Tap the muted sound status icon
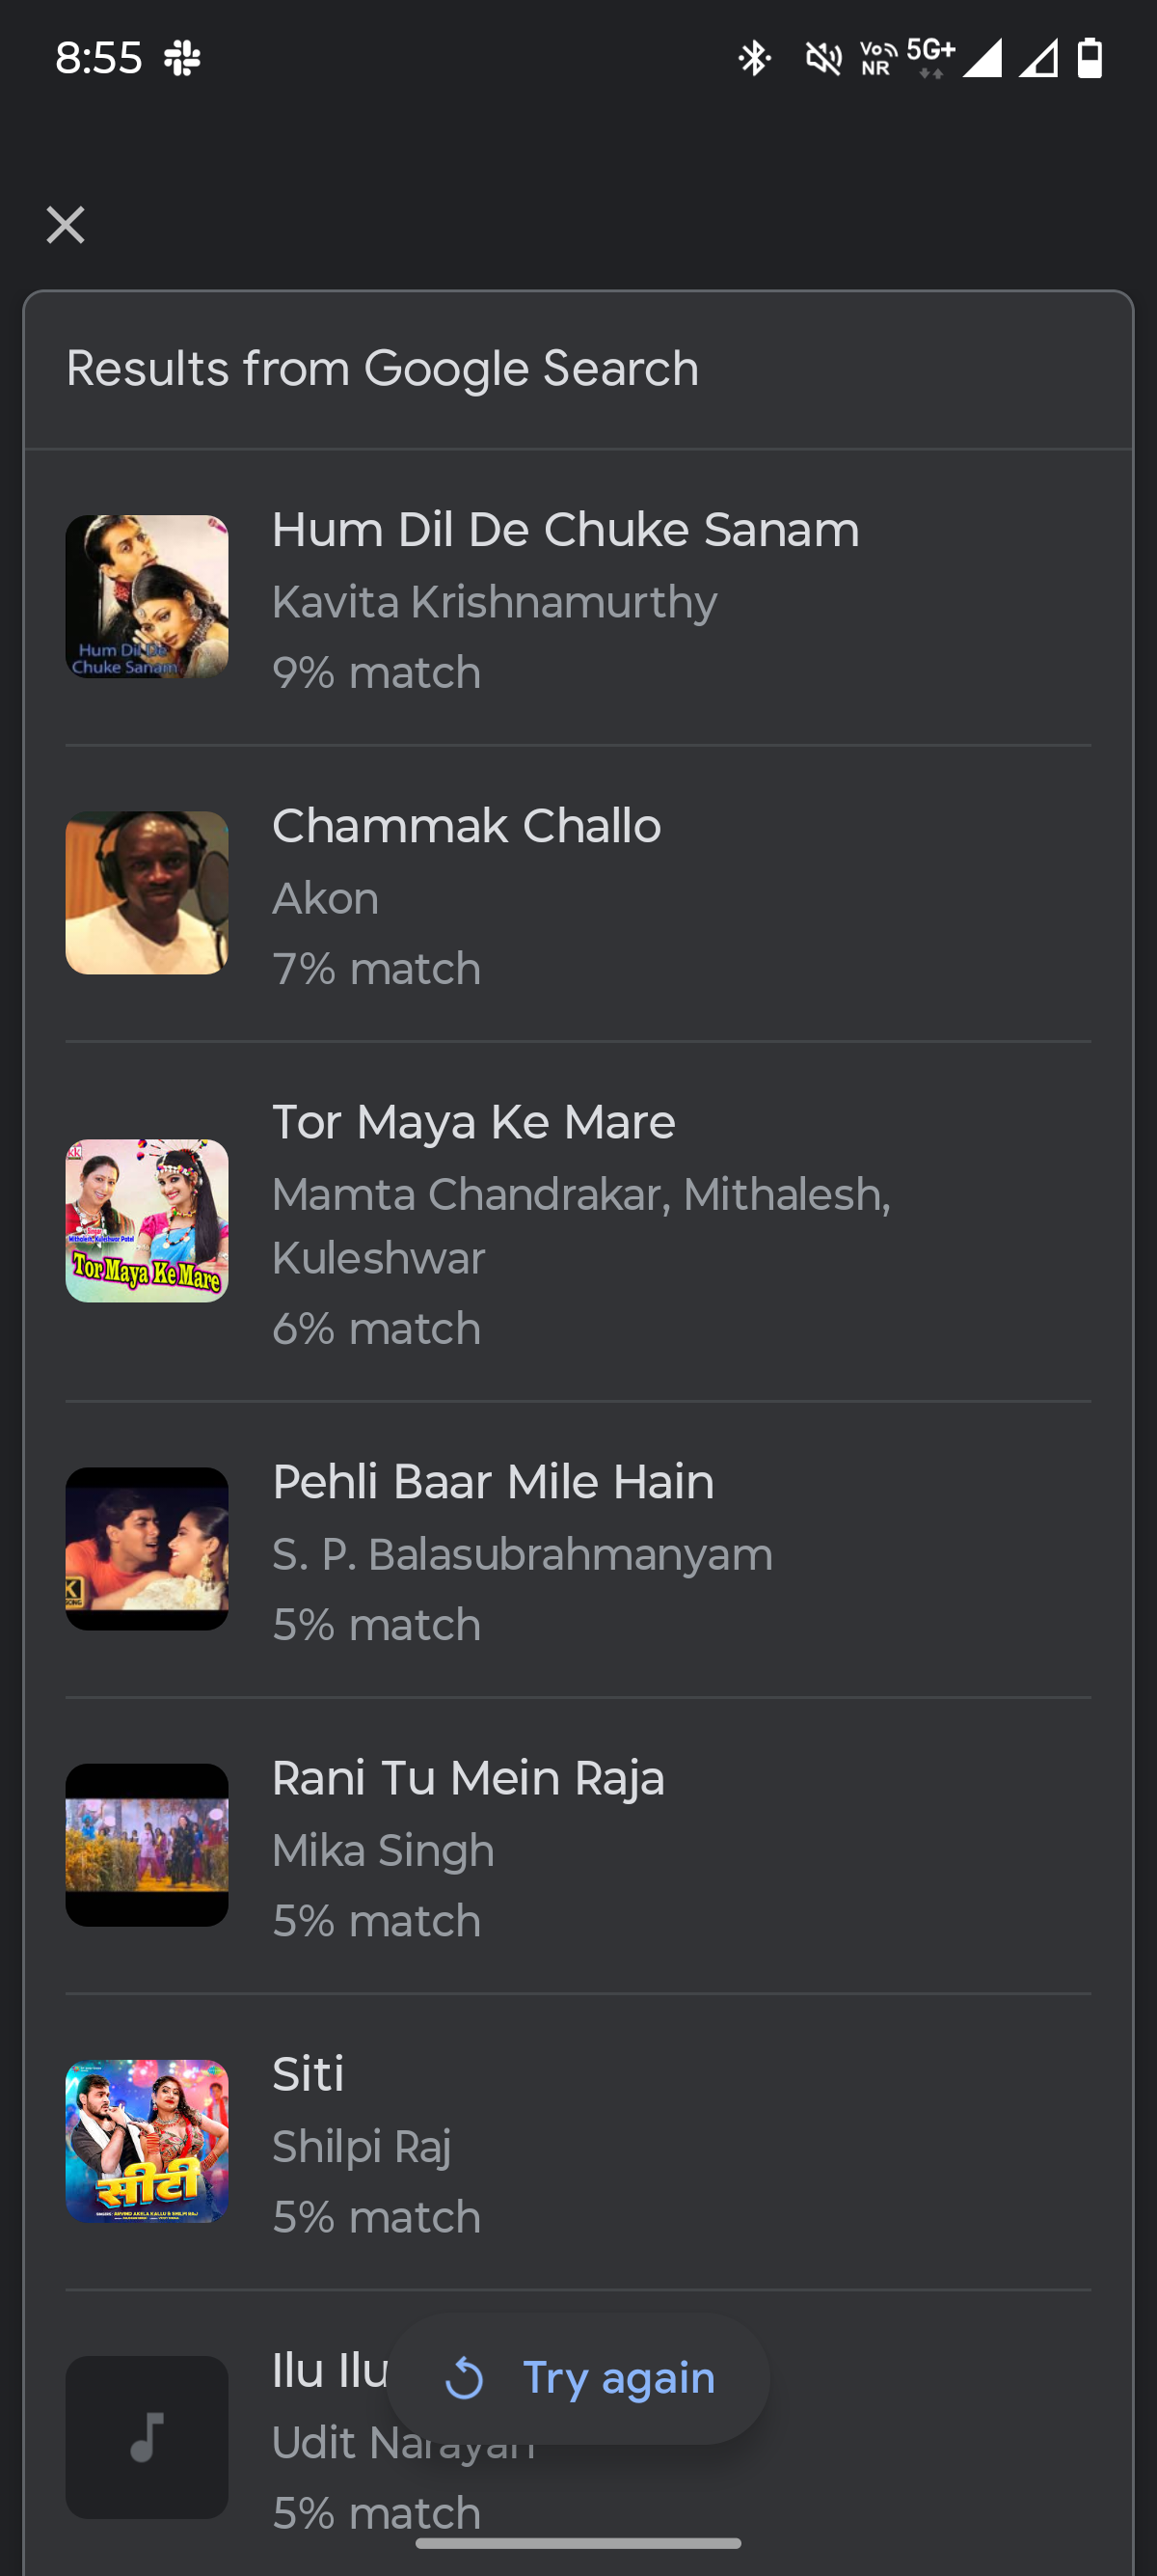1157x2576 pixels. [823, 58]
